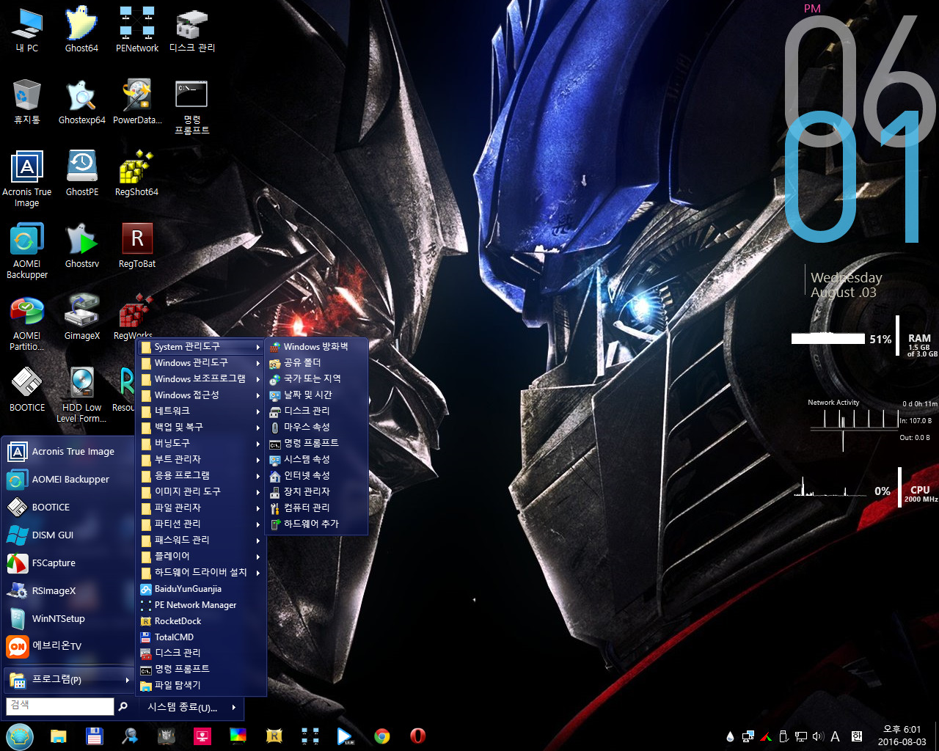Open the AOMEI Partition desktop icon
939x751 pixels.
(x=27, y=323)
